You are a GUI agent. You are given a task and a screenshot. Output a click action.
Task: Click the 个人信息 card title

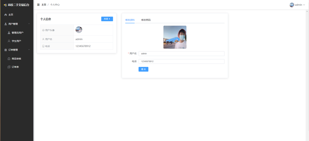coord(46,19)
